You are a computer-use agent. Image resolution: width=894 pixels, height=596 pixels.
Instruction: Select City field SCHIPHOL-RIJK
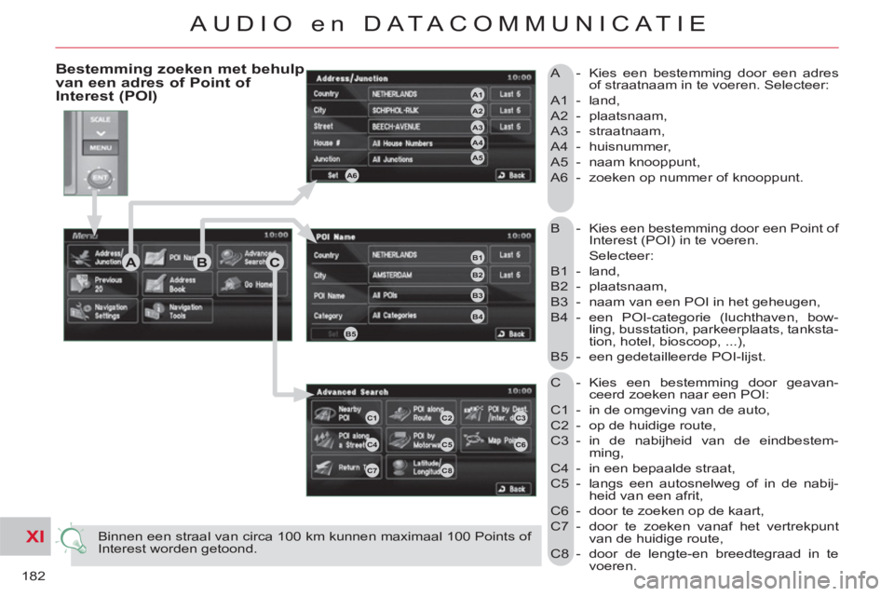pyautogui.click(x=427, y=111)
